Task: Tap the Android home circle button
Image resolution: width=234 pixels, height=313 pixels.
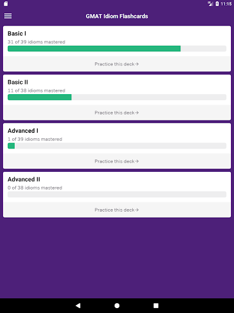Action: pyautogui.click(x=117, y=306)
